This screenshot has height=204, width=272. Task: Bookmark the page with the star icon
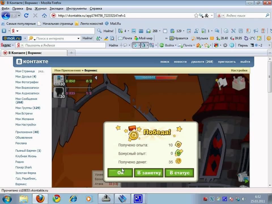click(196, 15)
